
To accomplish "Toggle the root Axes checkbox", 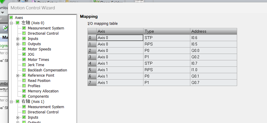I will coord(11,18).
